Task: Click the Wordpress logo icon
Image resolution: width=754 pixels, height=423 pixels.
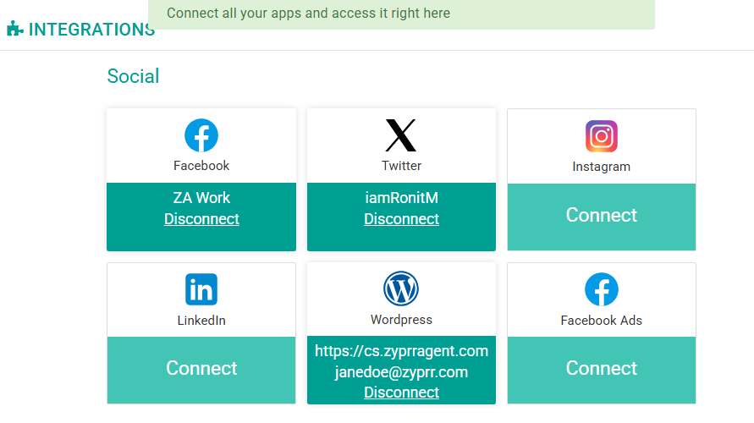Action: pyautogui.click(x=401, y=288)
